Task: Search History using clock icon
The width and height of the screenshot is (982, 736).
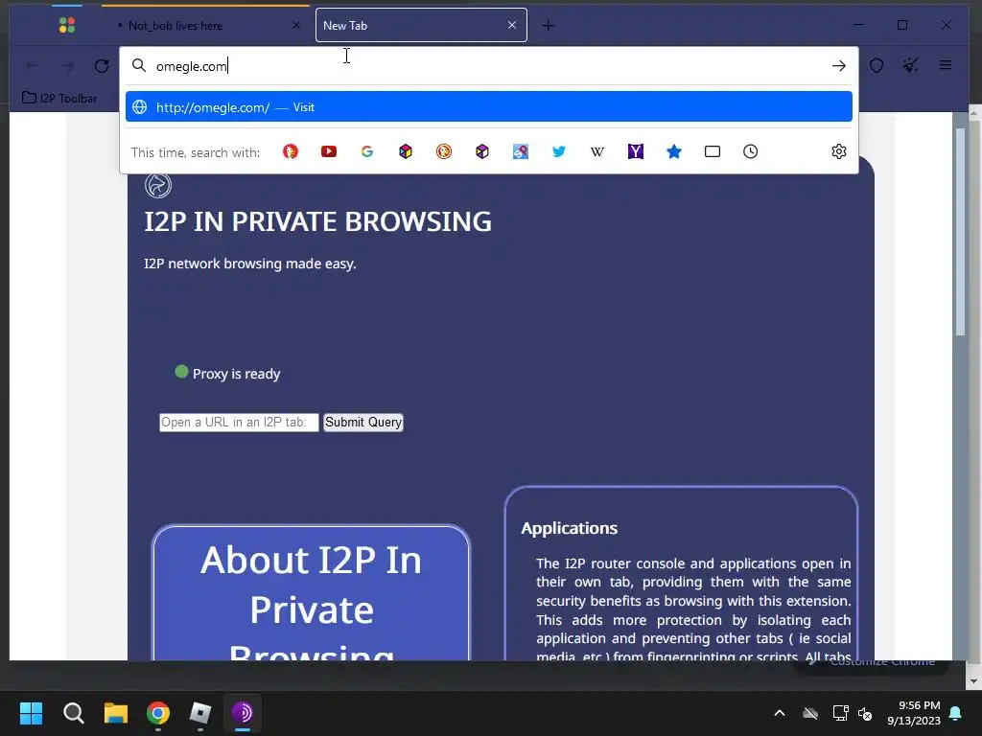Action: (750, 151)
